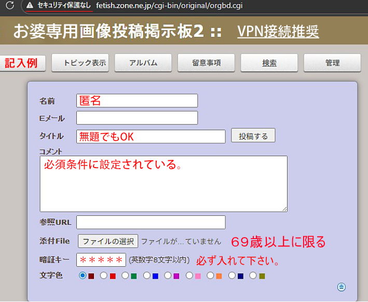368x302 pixels.
Task: Click the scroll-to-top icon at form bottom
Action: [342, 287]
